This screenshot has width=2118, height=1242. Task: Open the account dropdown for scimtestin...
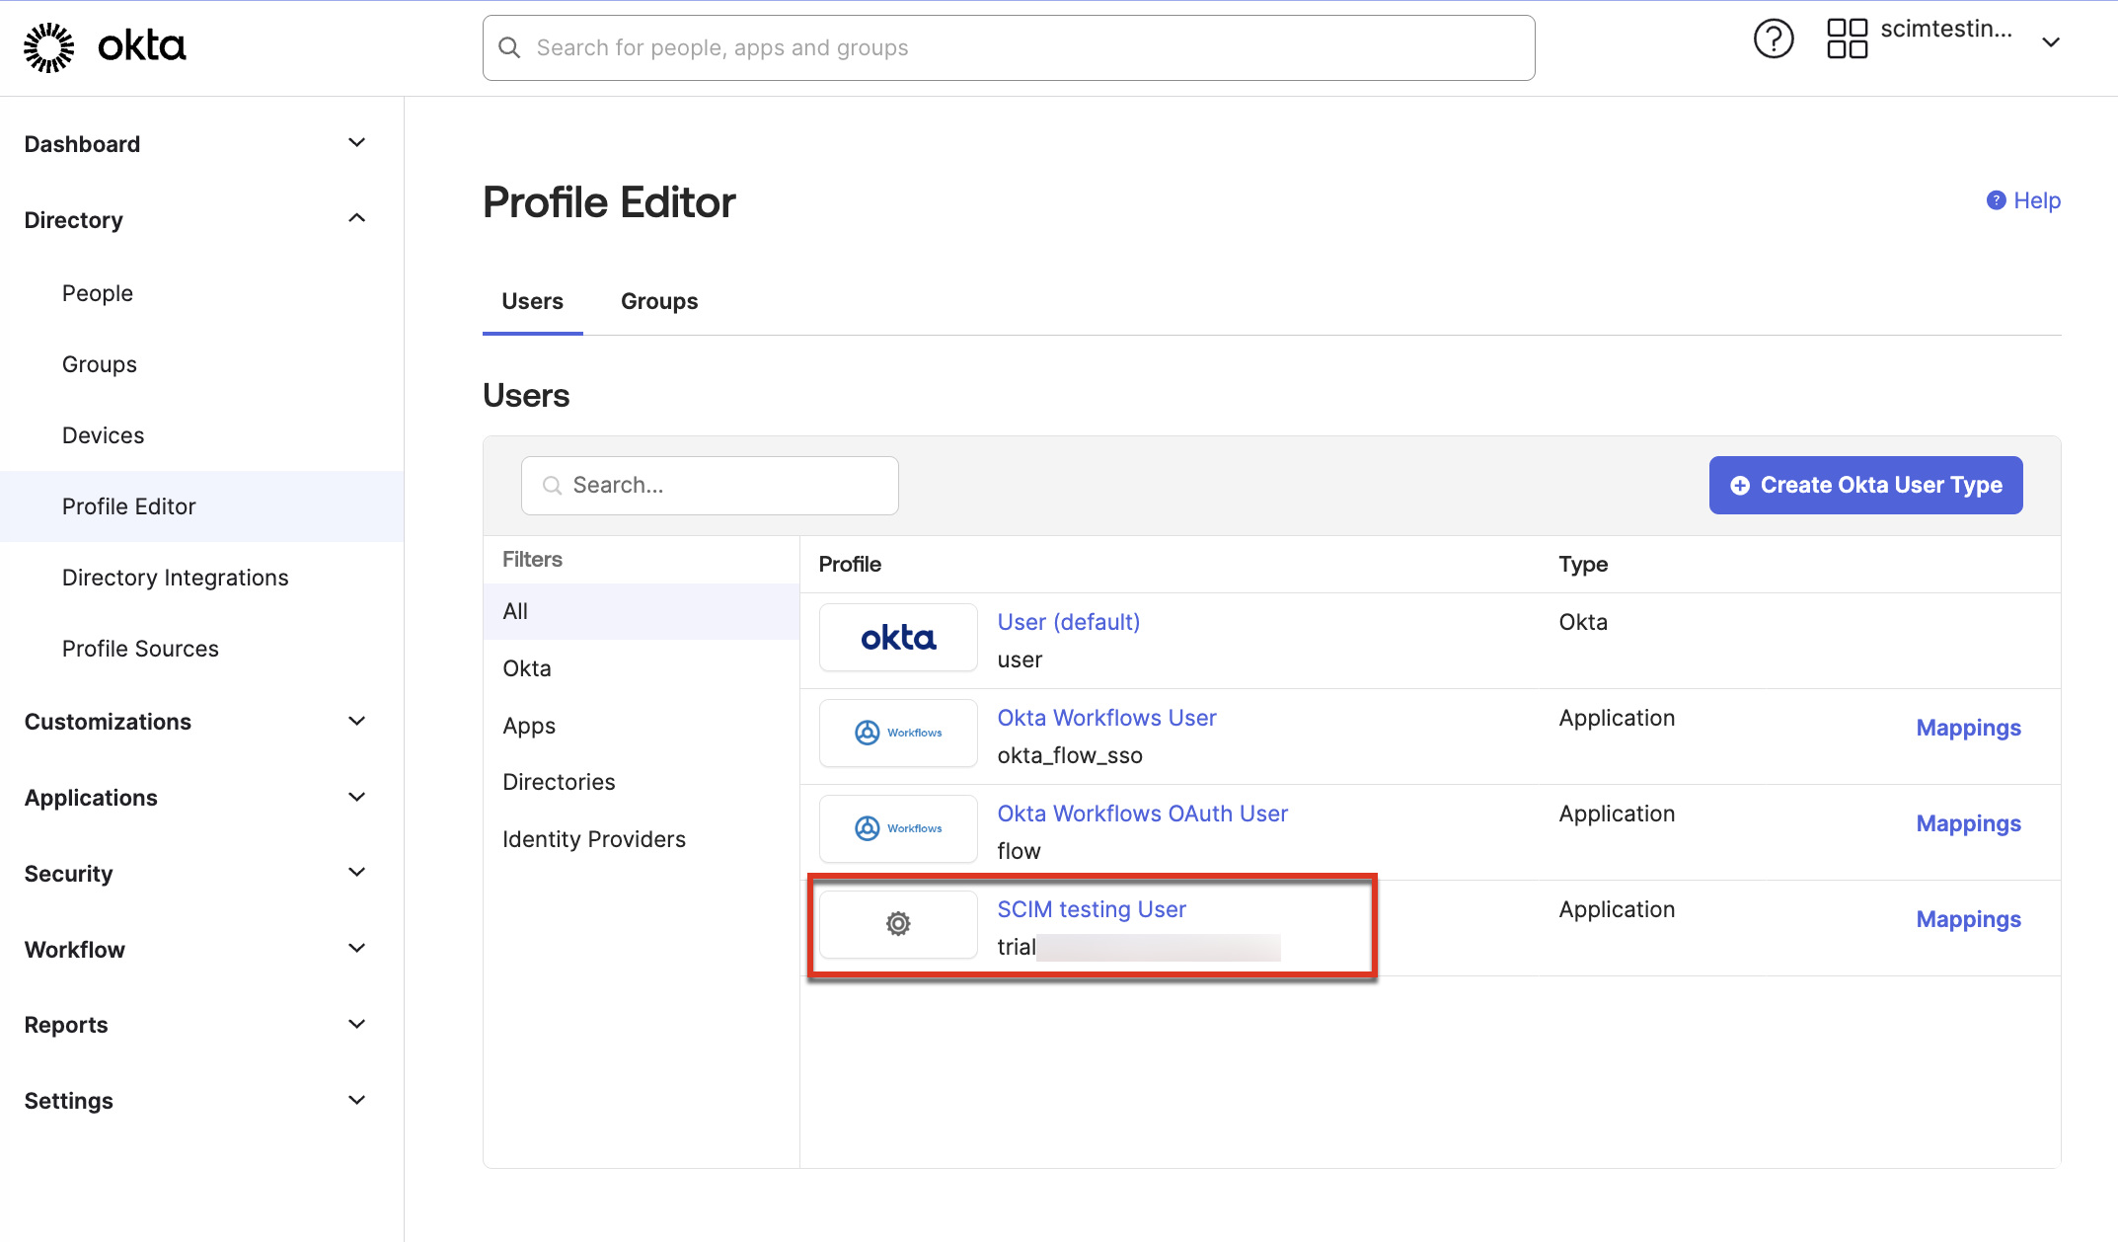click(x=2051, y=41)
